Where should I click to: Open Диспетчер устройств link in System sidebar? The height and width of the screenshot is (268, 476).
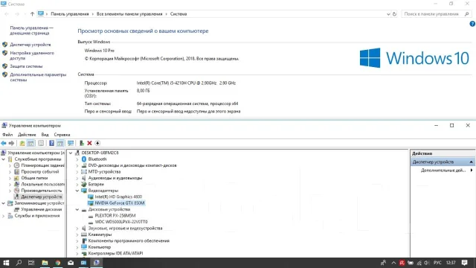[x=30, y=45]
